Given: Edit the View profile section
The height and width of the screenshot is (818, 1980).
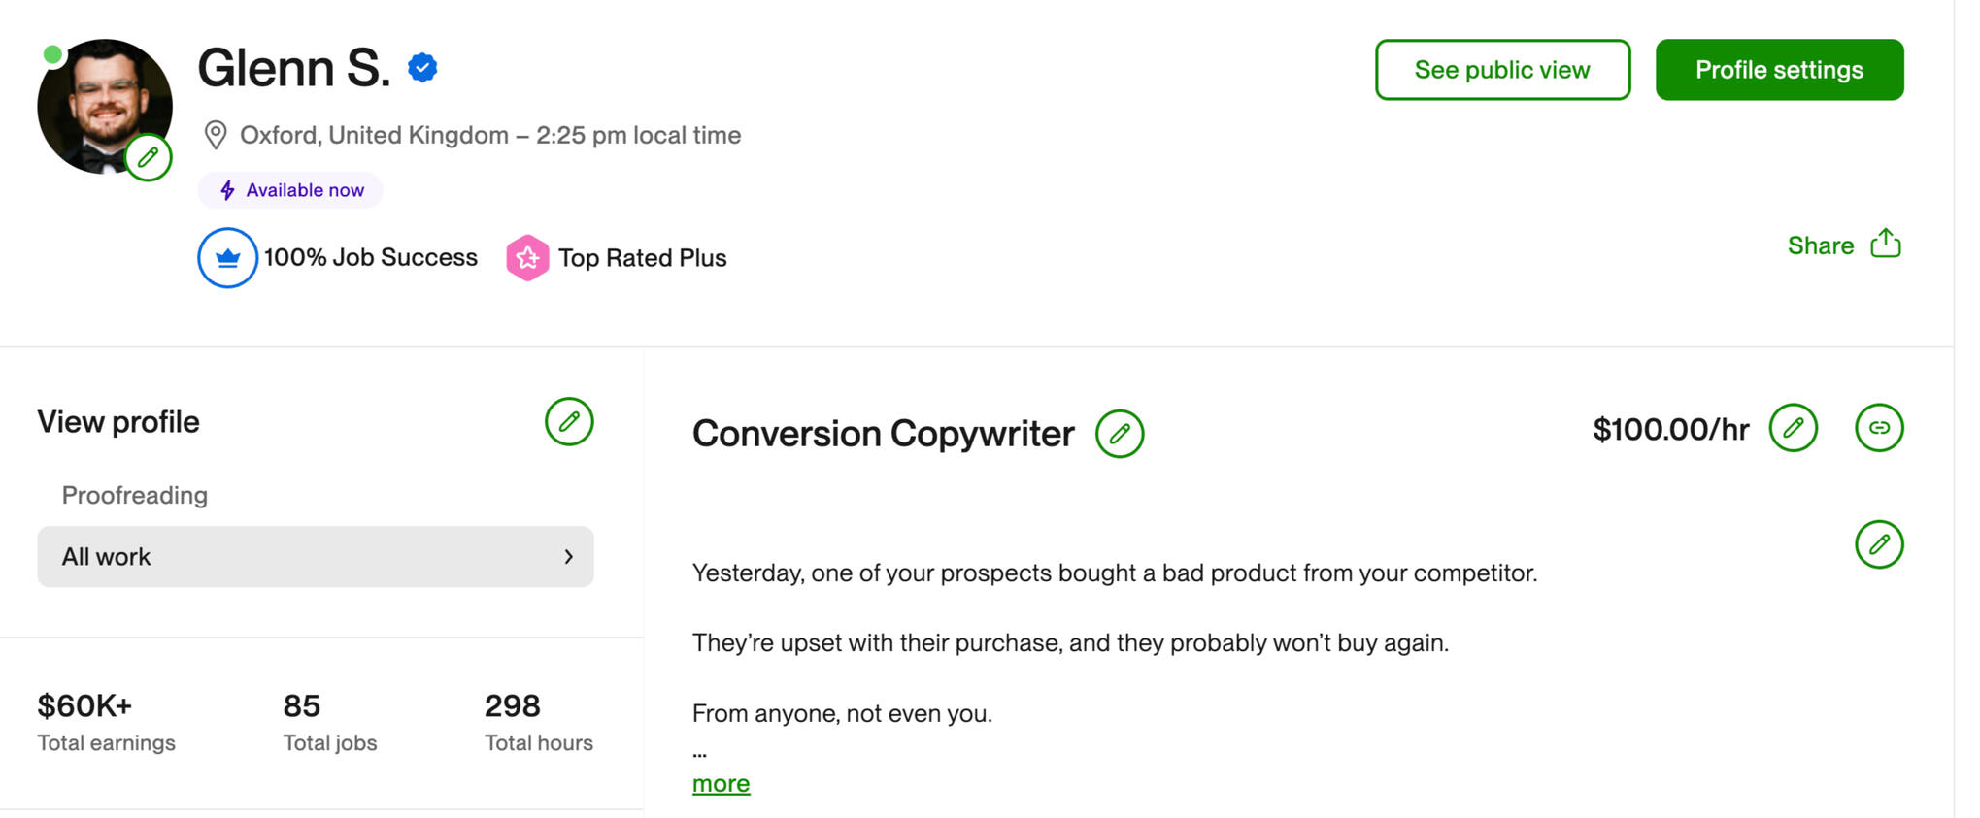Looking at the screenshot, I should tap(569, 422).
